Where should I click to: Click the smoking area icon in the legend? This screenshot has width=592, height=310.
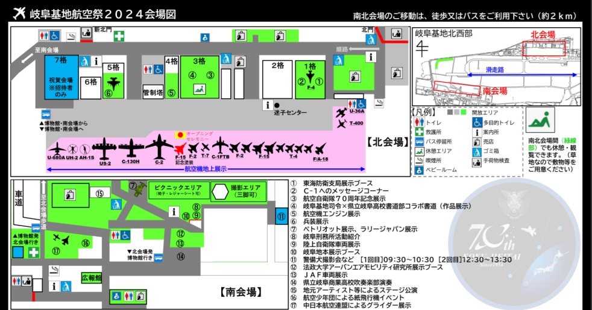point(419,160)
